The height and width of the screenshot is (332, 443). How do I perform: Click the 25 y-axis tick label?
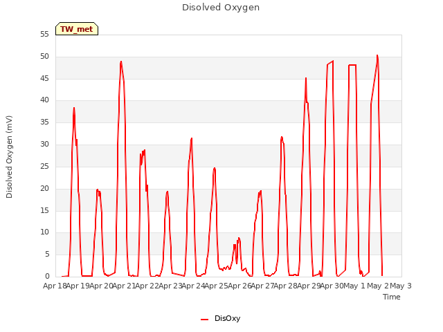click(44, 166)
